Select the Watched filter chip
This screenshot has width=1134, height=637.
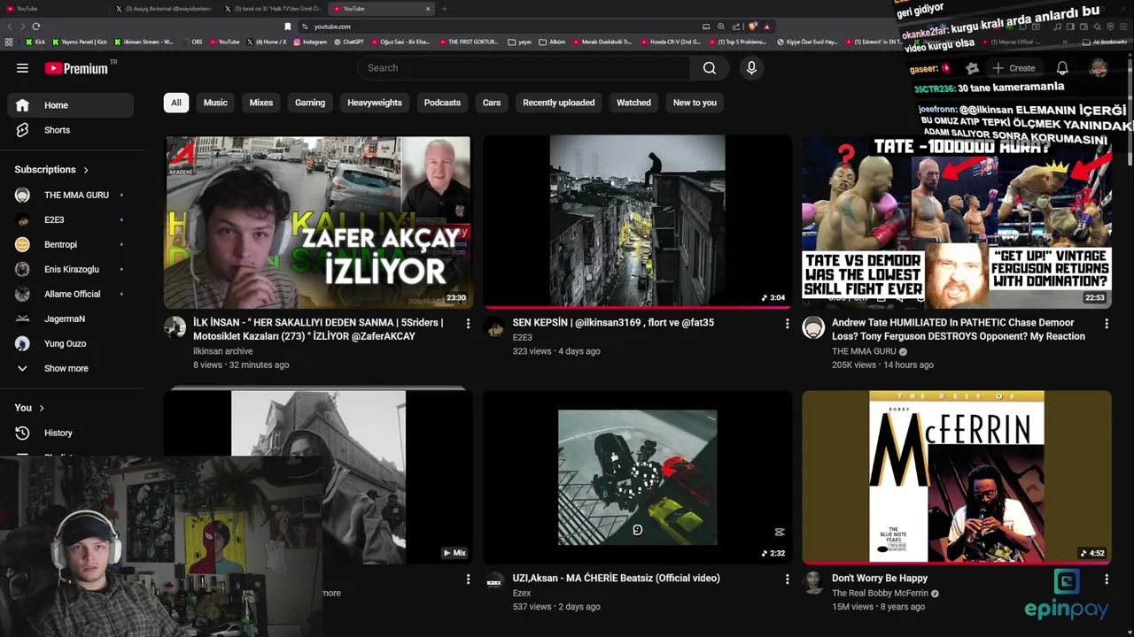[633, 103]
